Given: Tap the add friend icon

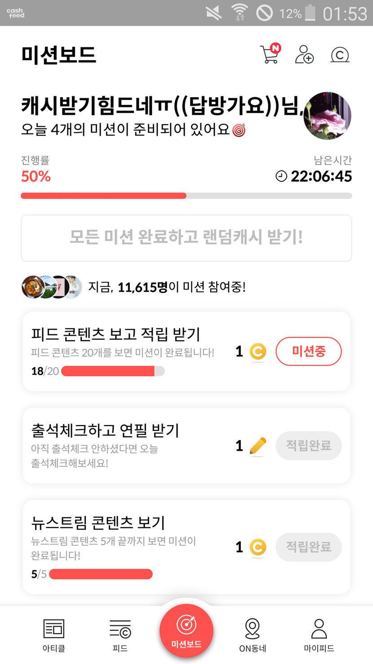Looking at the screenshot, I should [304, 55].
